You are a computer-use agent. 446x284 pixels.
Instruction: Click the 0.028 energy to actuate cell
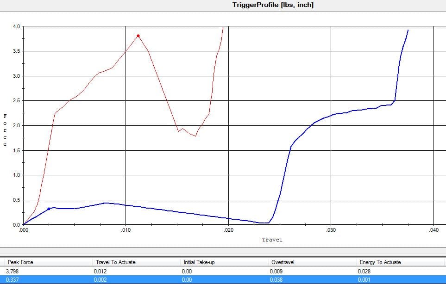click(x=365, y=272)
